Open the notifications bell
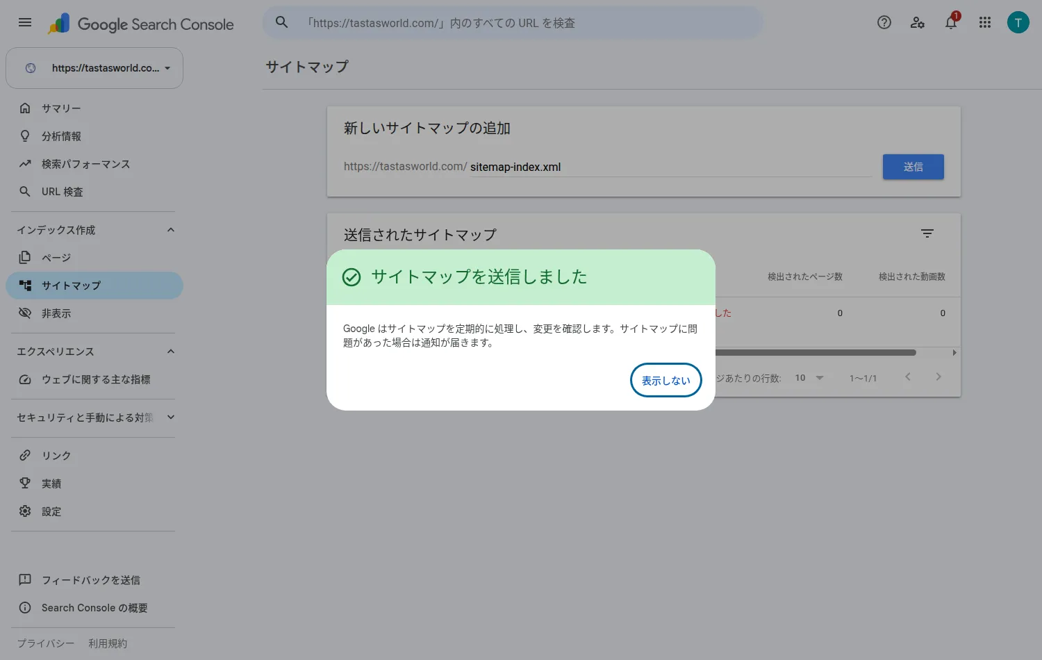Screen dimensions: 1042x660 tap(951, 22)
